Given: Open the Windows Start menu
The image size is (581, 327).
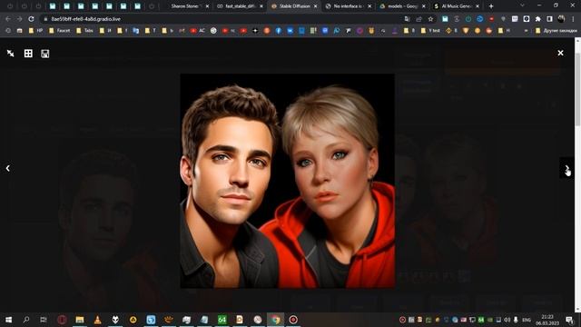Looking at the screenshot, I should (8, 320).
